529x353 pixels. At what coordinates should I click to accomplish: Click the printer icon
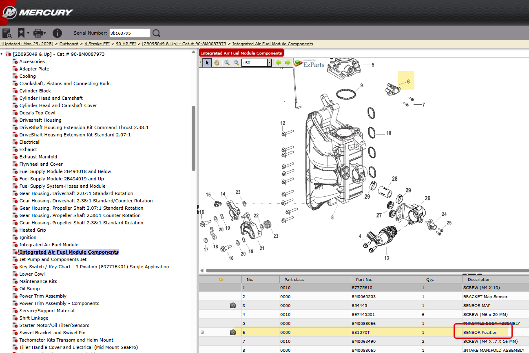point(38,33)
